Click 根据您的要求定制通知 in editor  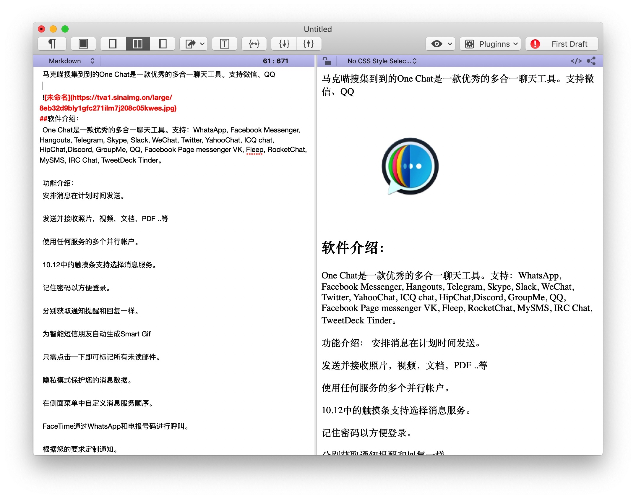coord(80,449)
